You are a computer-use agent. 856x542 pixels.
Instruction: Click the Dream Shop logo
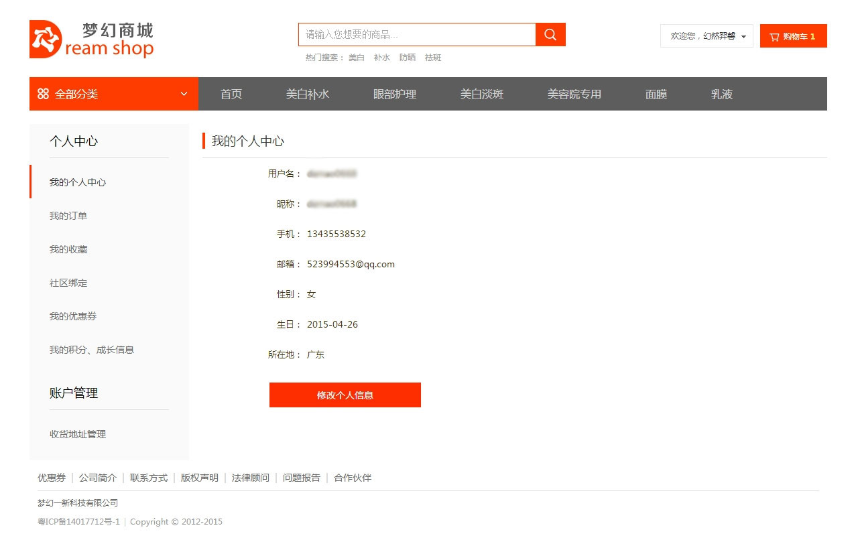[x=92, y=39]
